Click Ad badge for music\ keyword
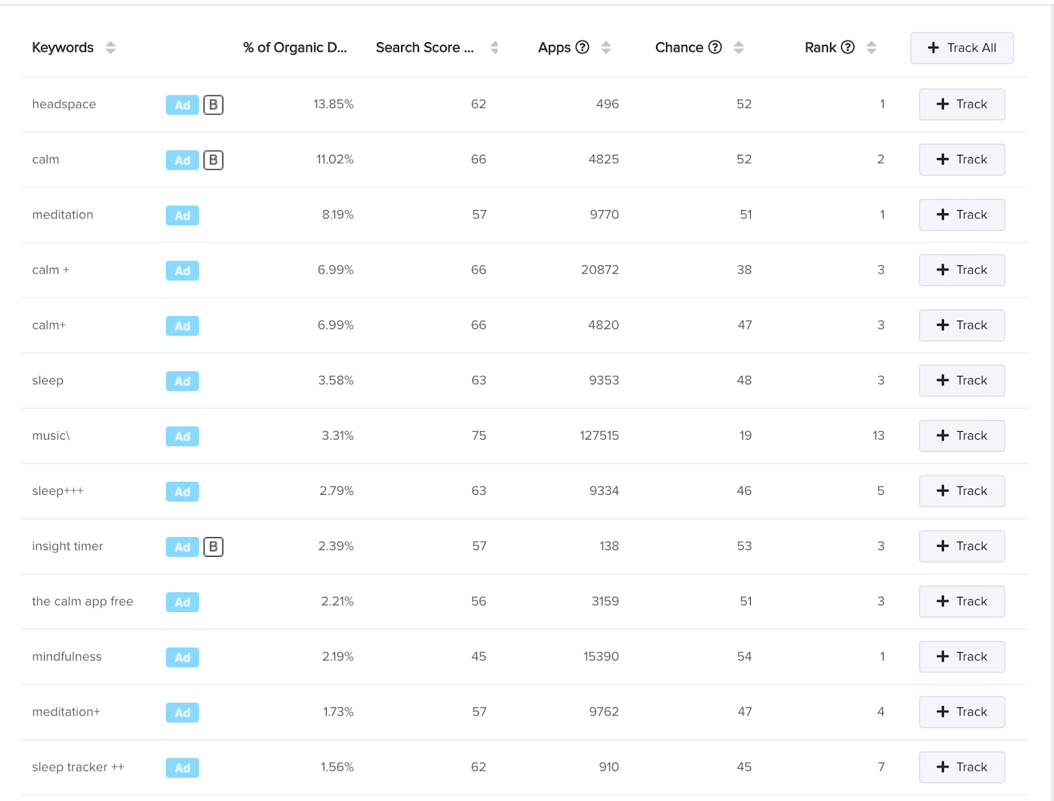1054x801 pixels. [182, 436]
